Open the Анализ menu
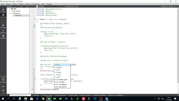The width and height of the screenshot is (179, 101). click(27, 4)
